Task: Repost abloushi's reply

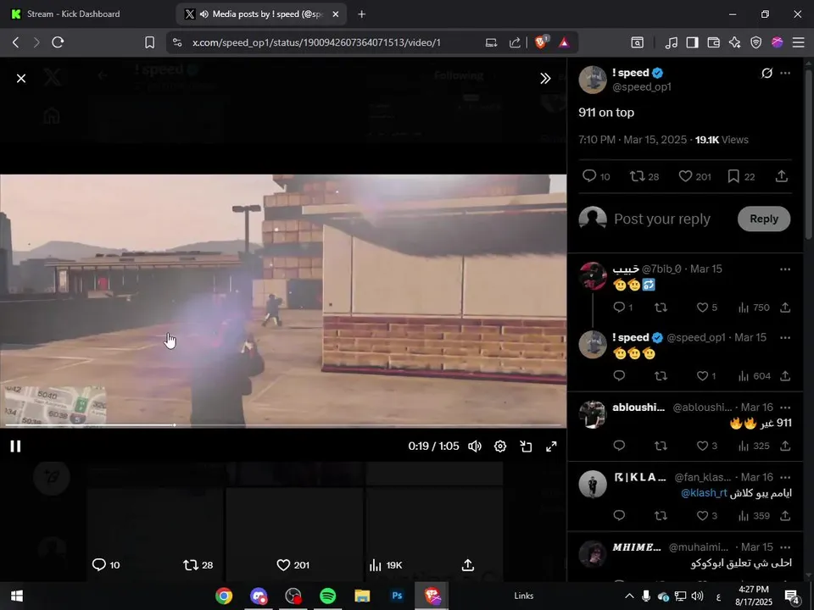Action: point(661,446)
